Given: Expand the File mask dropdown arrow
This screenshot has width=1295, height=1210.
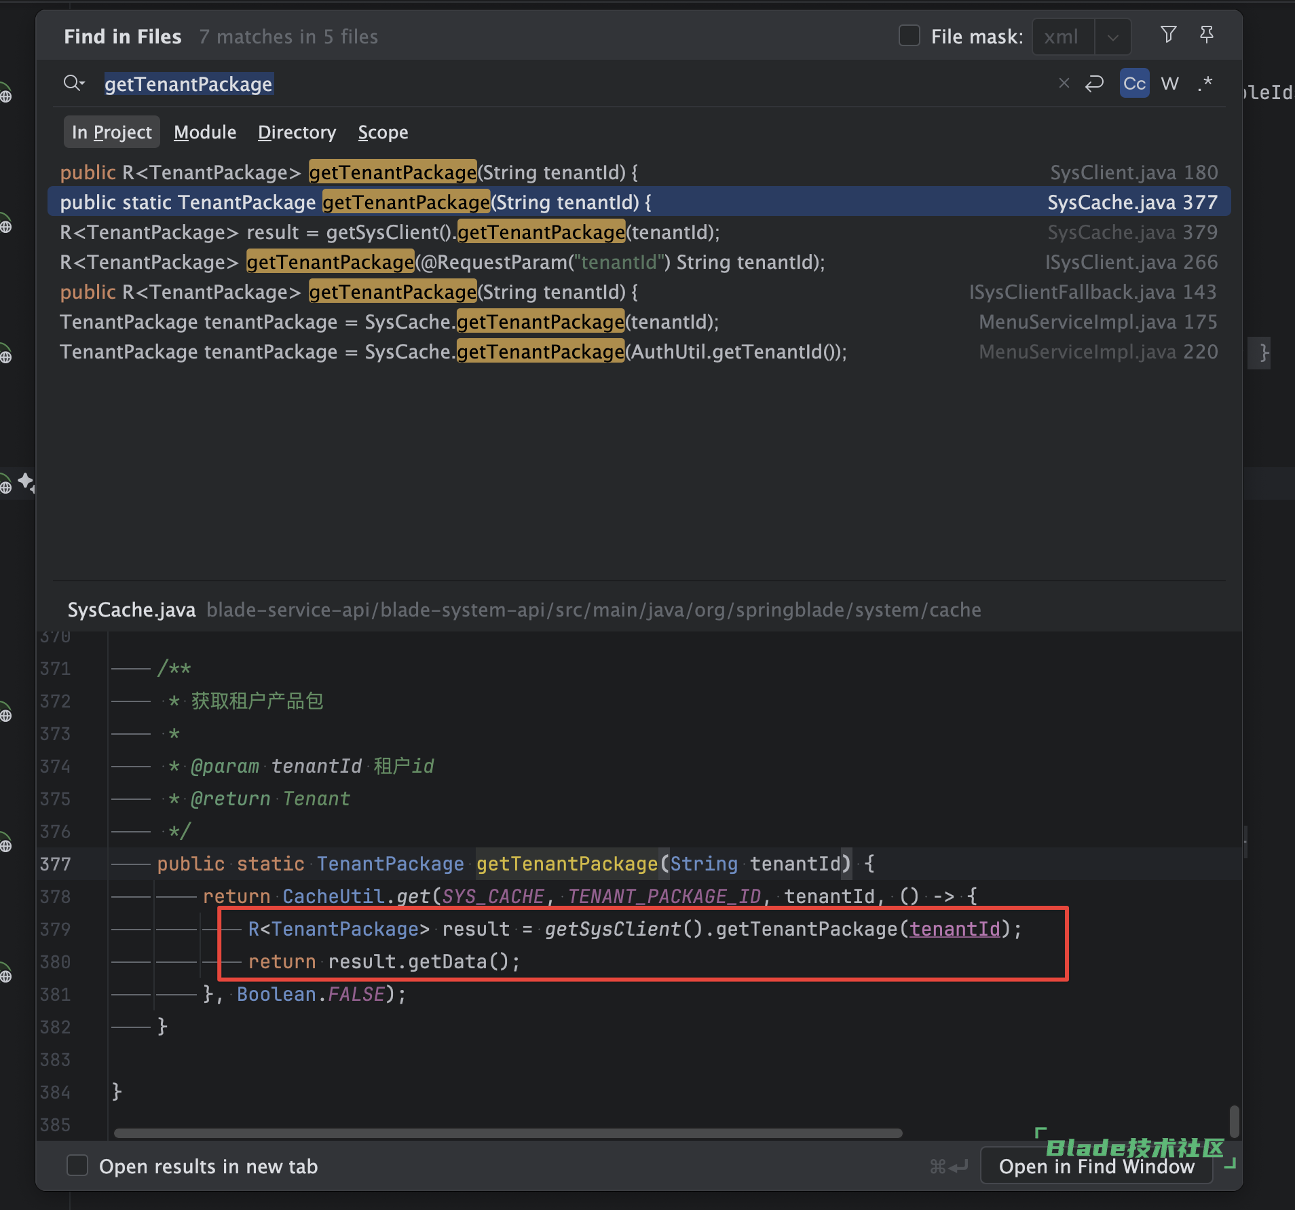Looking at the screenshot, I should (1112, 37).
